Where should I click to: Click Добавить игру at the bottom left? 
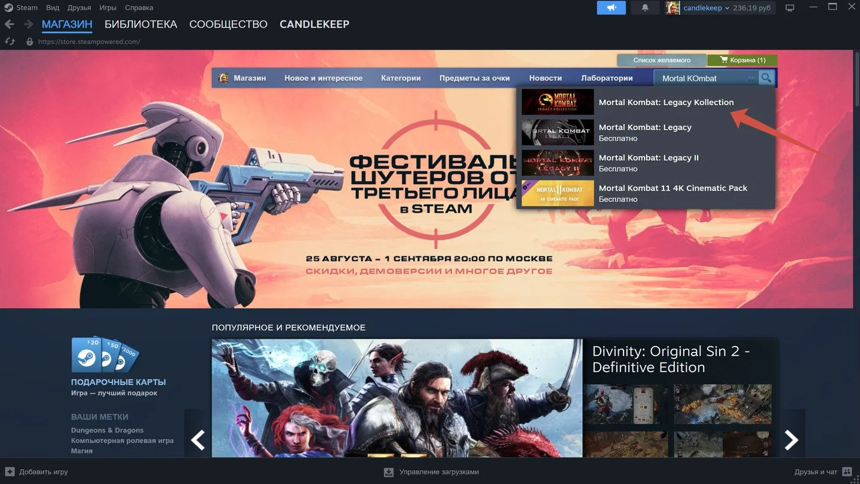44,471
